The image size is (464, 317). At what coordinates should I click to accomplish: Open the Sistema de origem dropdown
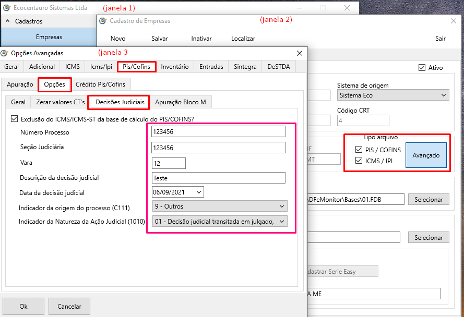click(444, 95)
